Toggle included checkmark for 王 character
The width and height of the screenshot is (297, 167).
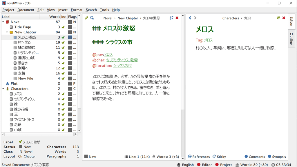63,114
